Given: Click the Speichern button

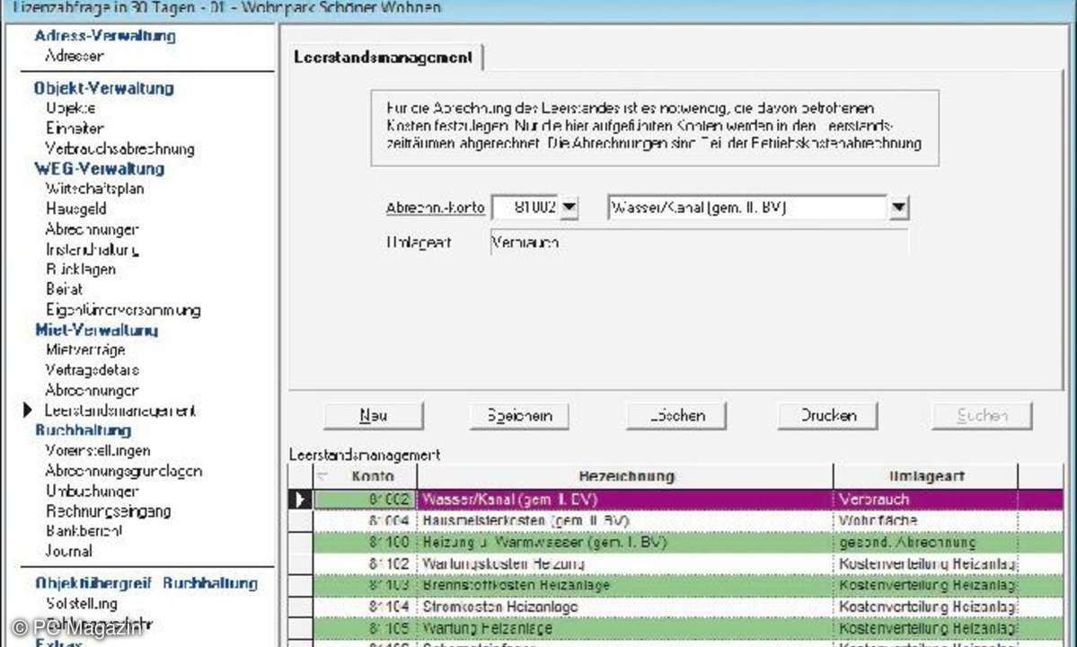Looking at the screenshot, I should coord(519,415).
